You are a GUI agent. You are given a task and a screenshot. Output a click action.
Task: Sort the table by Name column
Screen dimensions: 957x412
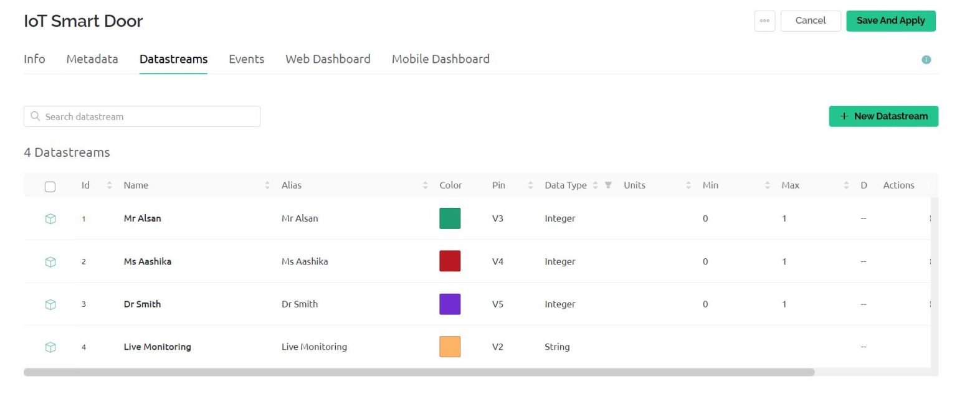tap(267, 185)
